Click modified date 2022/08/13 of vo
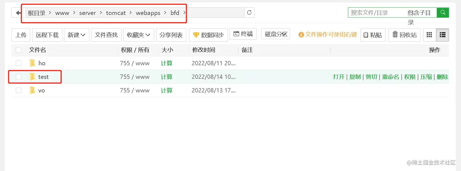461x171 pixels. click(214, 90)
